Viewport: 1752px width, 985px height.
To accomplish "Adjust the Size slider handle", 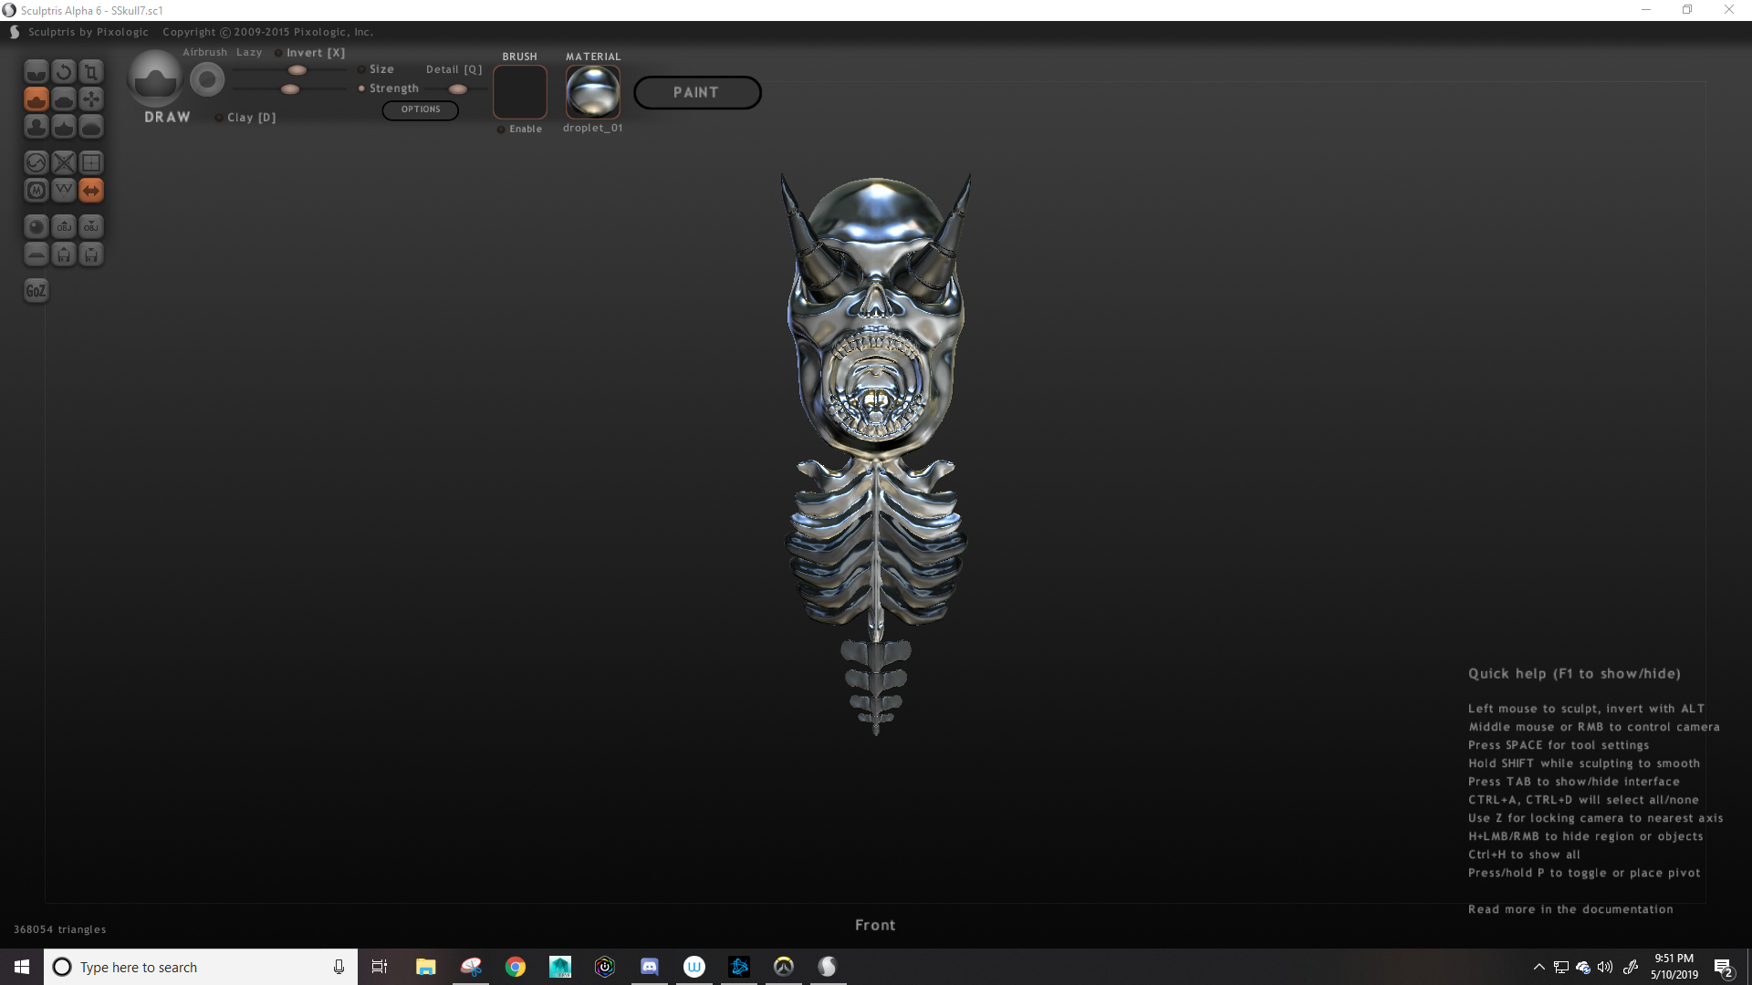I will [297, 70].
